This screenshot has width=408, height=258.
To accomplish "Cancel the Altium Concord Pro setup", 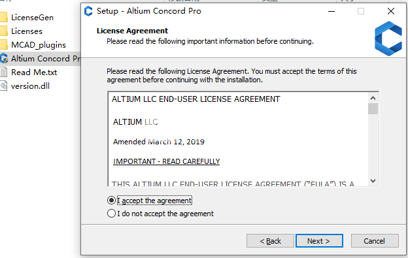I will click(375, 241).
